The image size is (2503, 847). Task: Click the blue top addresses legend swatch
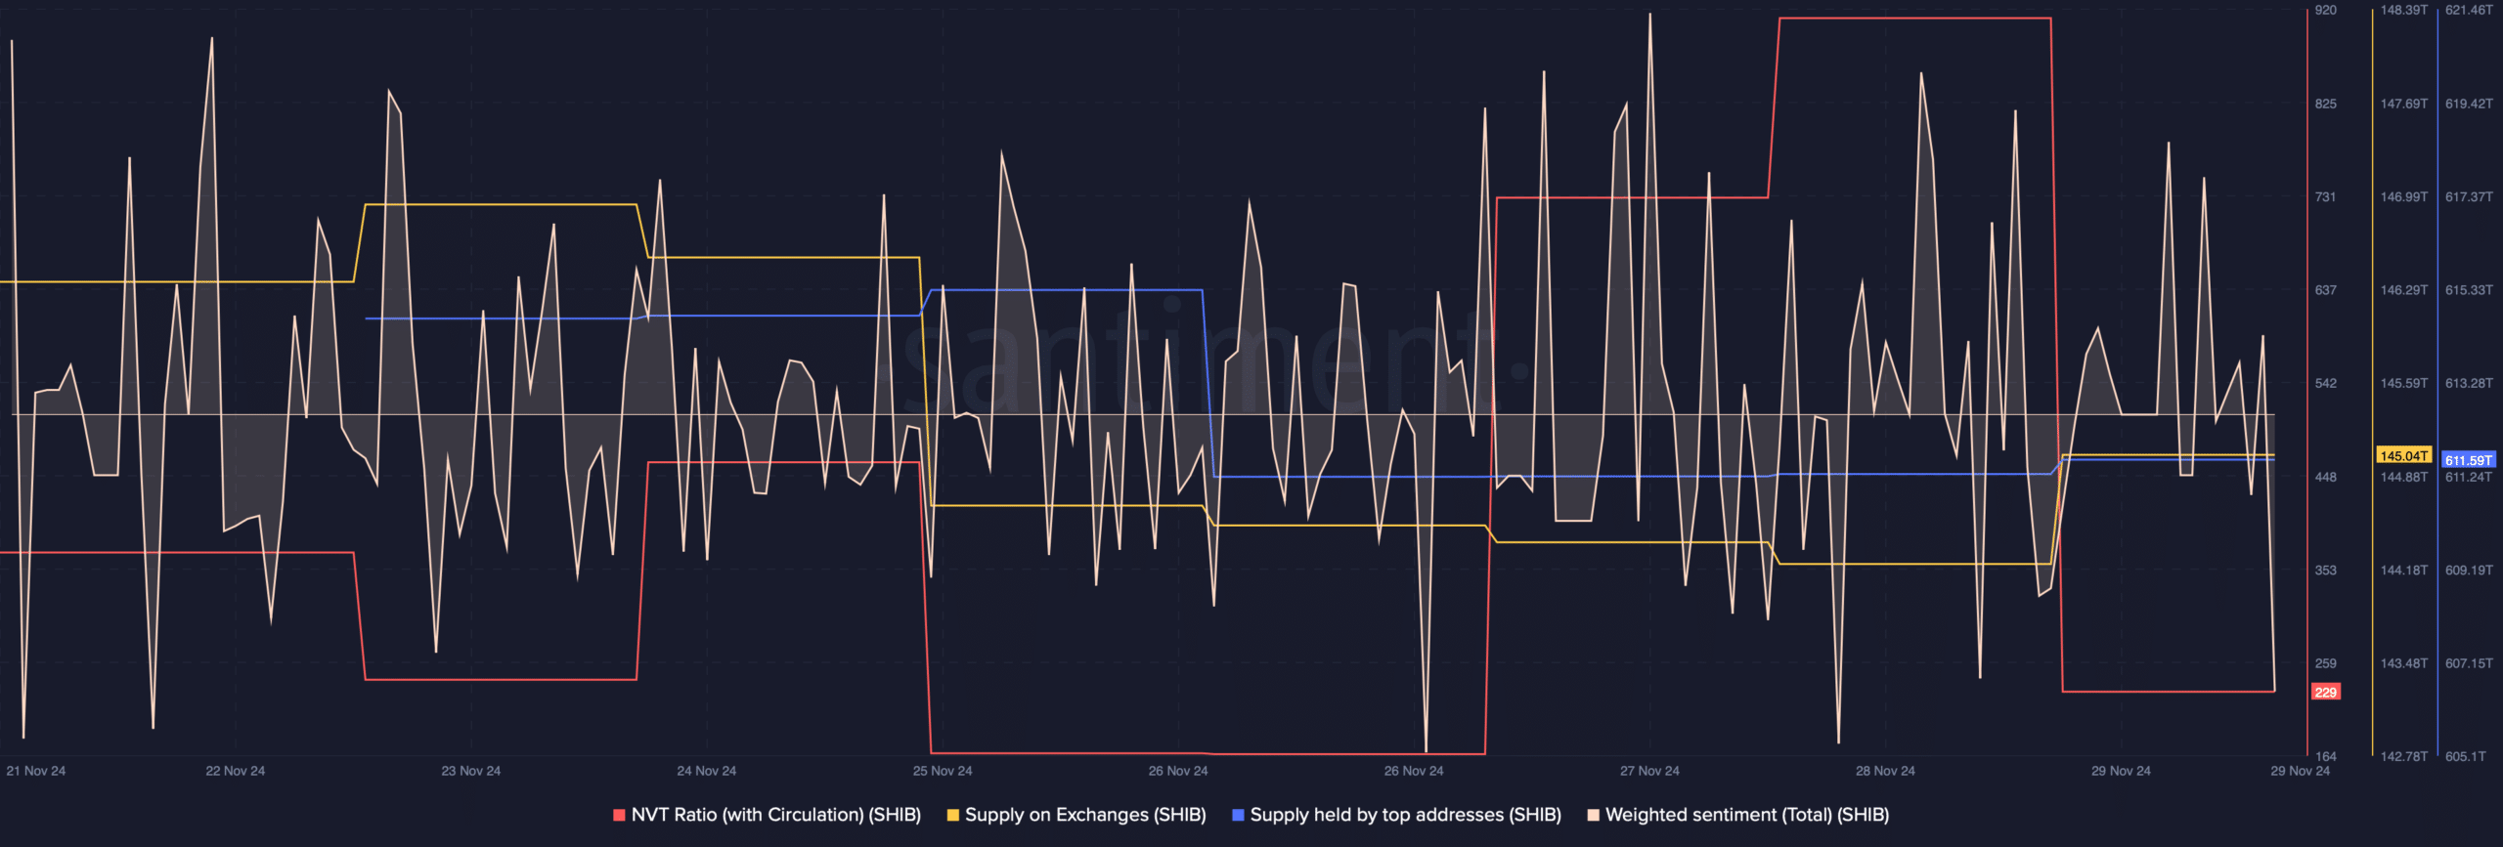click(x=1238, y=815)
